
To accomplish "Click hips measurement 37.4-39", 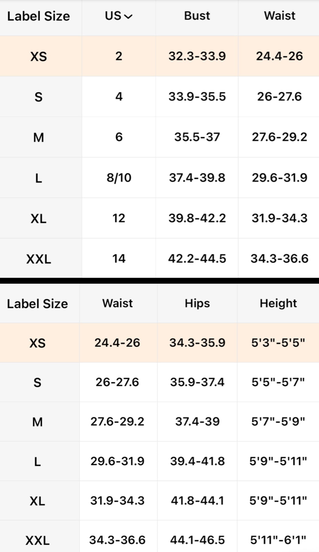I will click(x=197, y=422).
